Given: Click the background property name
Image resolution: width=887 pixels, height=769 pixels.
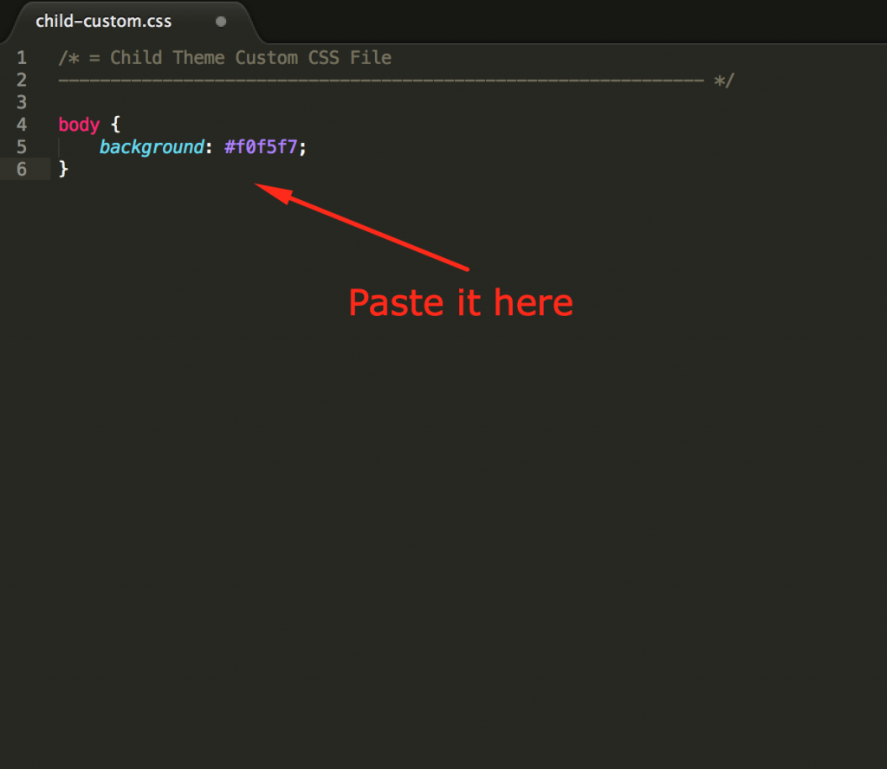Looking at the screenshot, I should [x=152, y=147].
